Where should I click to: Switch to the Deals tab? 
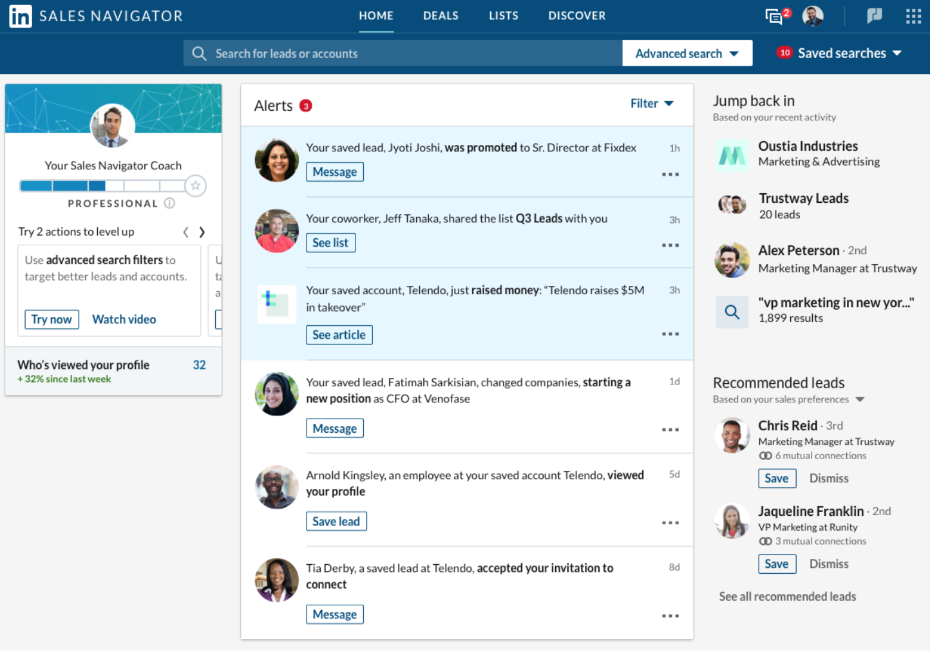coord(441,15)
